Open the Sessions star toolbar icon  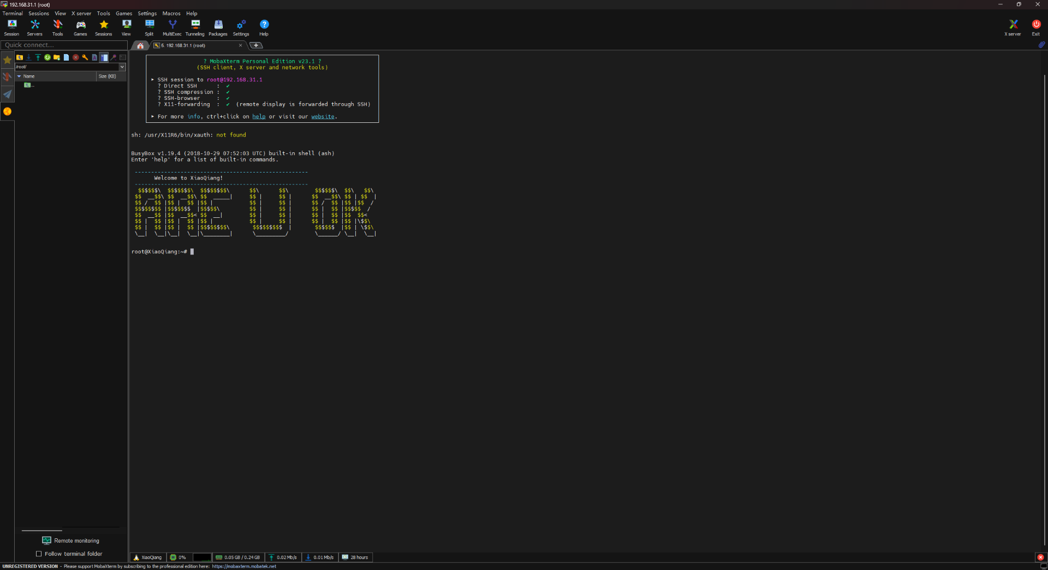(104, 28)
